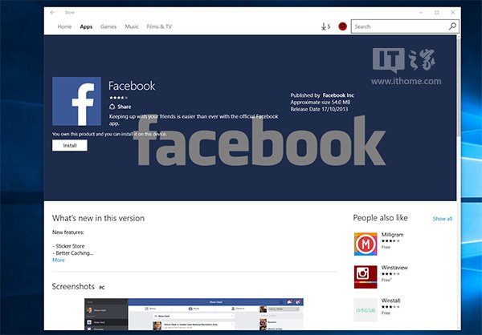Image resolution: width=482 pixels, height=335 pixels.
Task: Open the downloads queue icon
Action: pyautogui.click(x=325, y=26)
